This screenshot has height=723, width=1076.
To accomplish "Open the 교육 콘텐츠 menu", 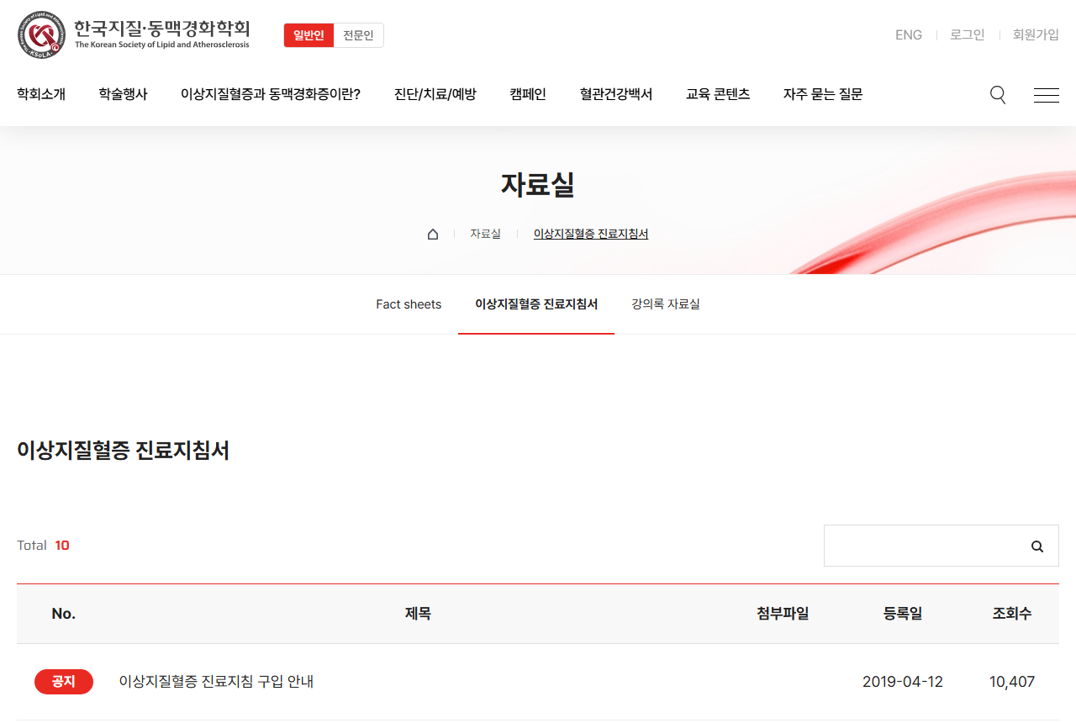I will 718,94.
